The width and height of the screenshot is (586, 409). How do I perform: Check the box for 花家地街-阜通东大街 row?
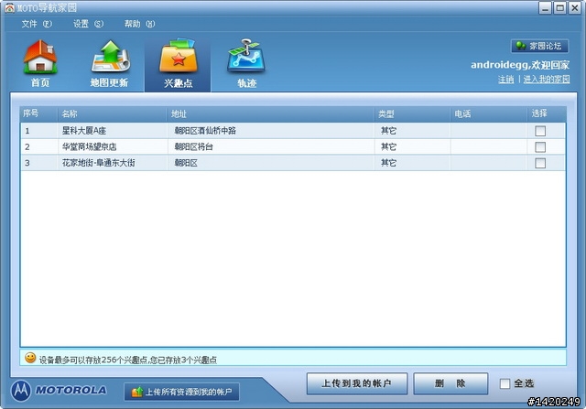[x=540, y=163]
